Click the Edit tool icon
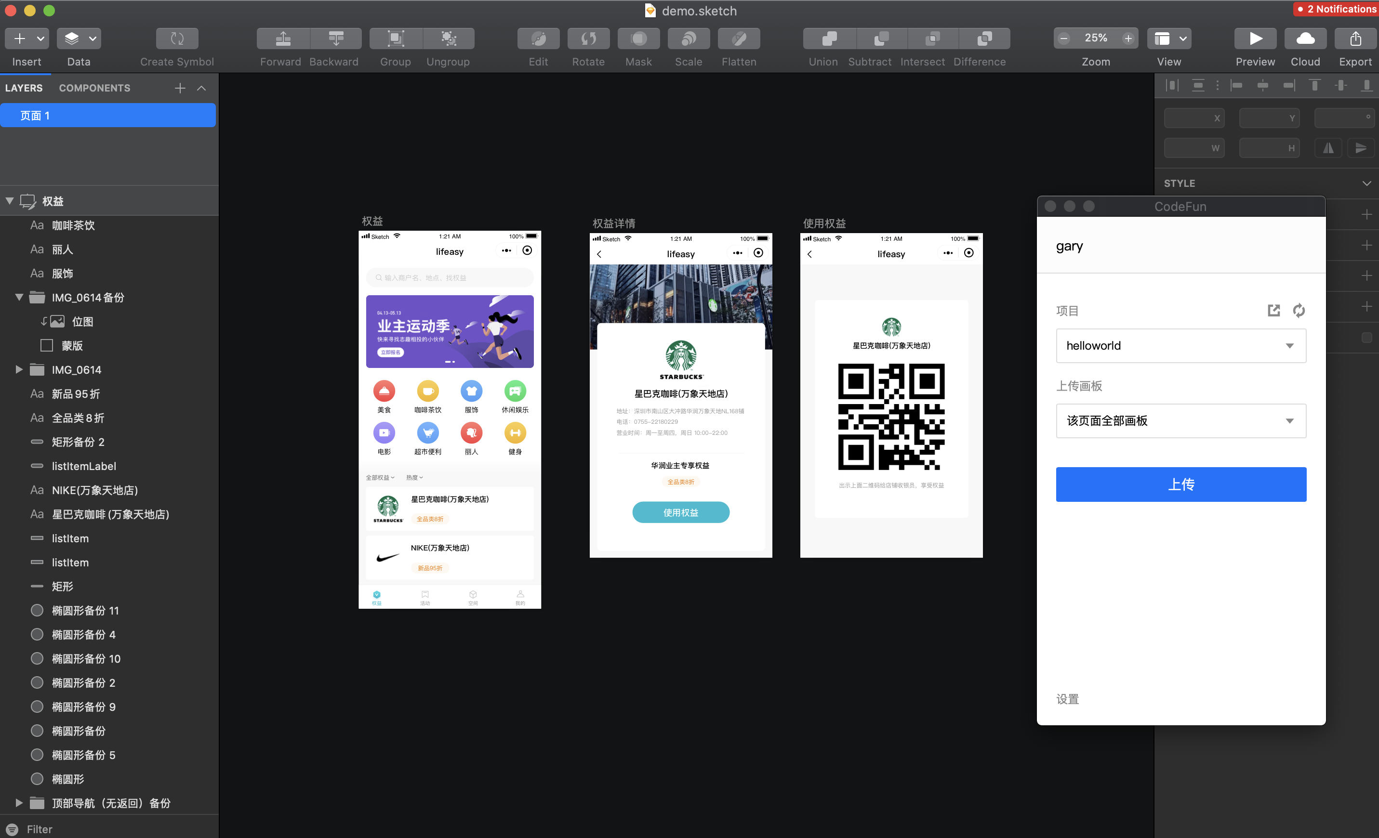Screen dimensions: 1379x838 (538, 39)
